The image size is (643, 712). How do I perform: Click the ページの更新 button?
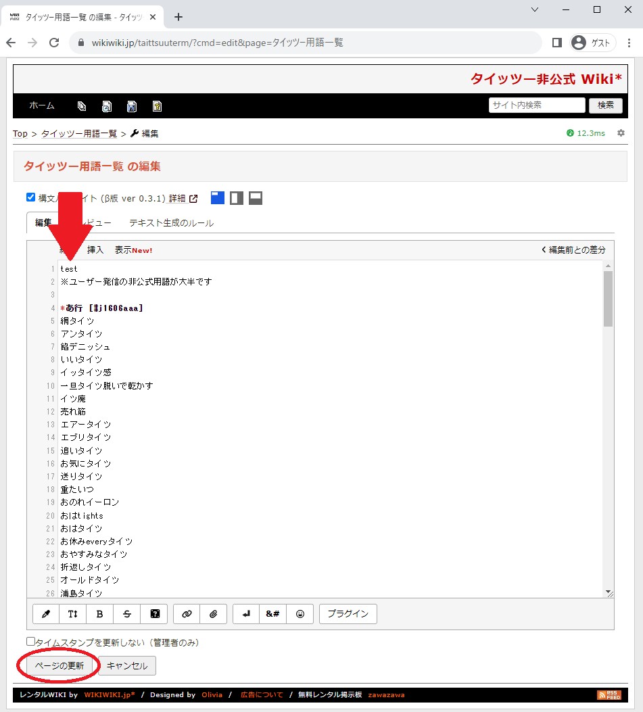[x=59, y=666]
